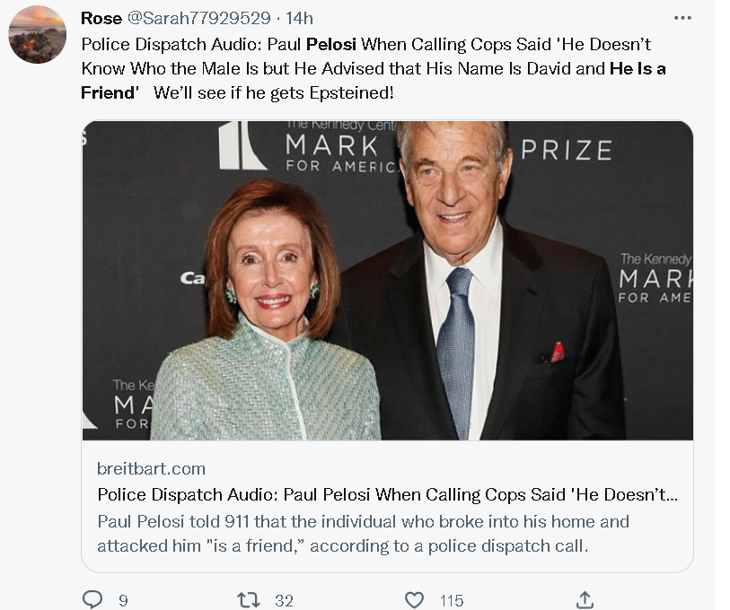Click the "14h" tweet timestamp
Screen dimensions: 730x610
[x=299, y=19]
